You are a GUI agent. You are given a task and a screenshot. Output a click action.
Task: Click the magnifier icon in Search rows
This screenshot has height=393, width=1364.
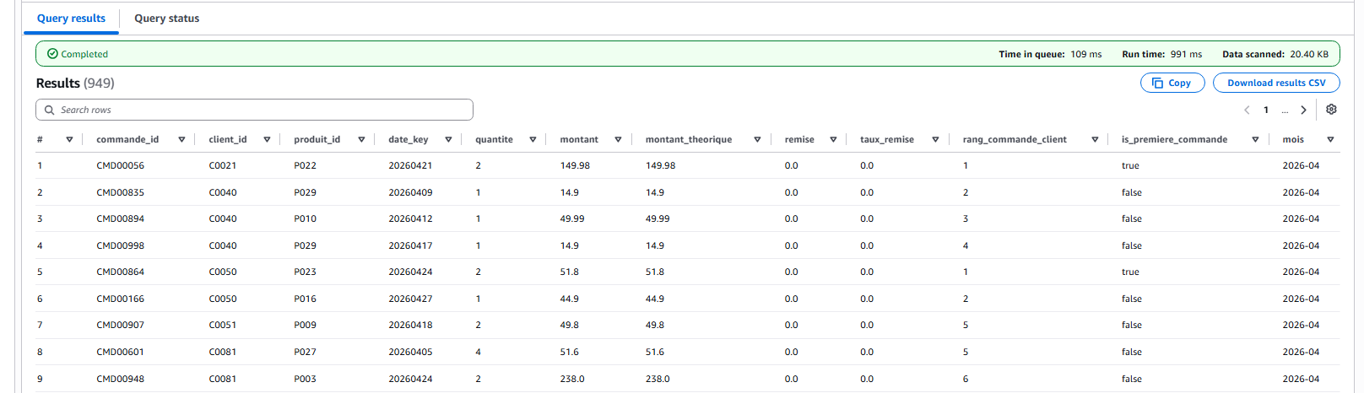tap(49, 110)
